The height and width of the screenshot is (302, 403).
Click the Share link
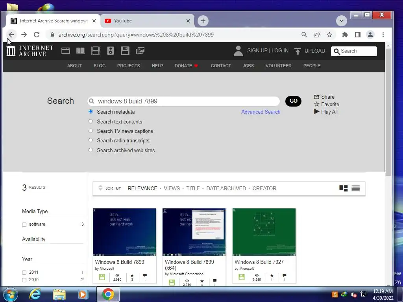coord(324,97)
